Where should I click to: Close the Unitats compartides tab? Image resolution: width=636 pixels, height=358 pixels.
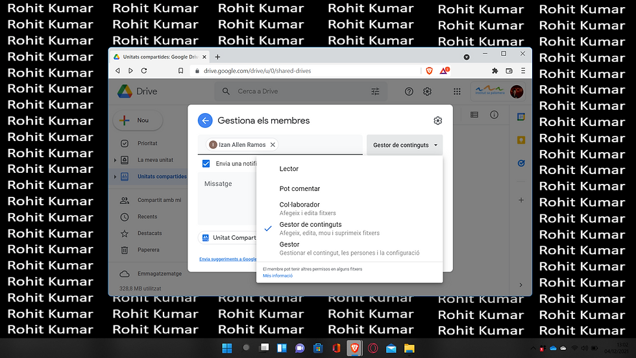(204, 57)
